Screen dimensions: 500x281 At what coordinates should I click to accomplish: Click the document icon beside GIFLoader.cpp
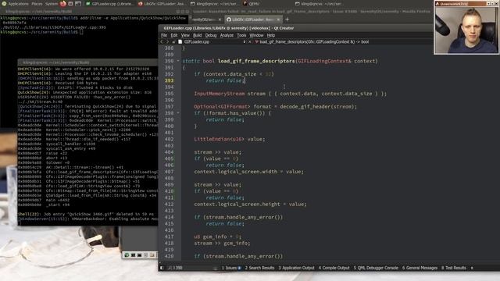tap(180, 41)
